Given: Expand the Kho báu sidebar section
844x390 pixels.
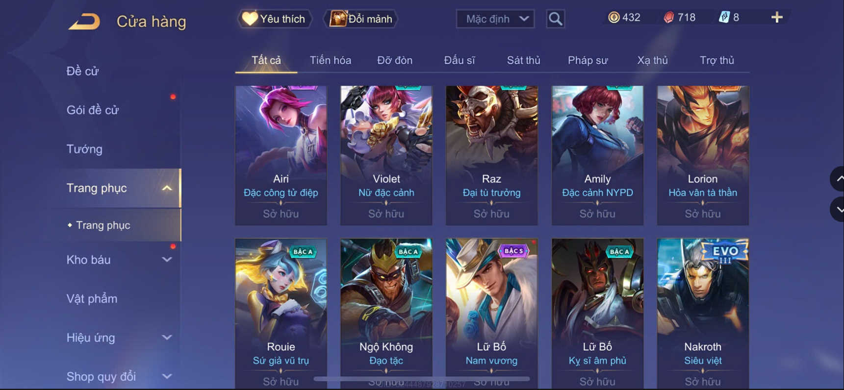Looking at the screenshot, I should click(x=167, y=260).
